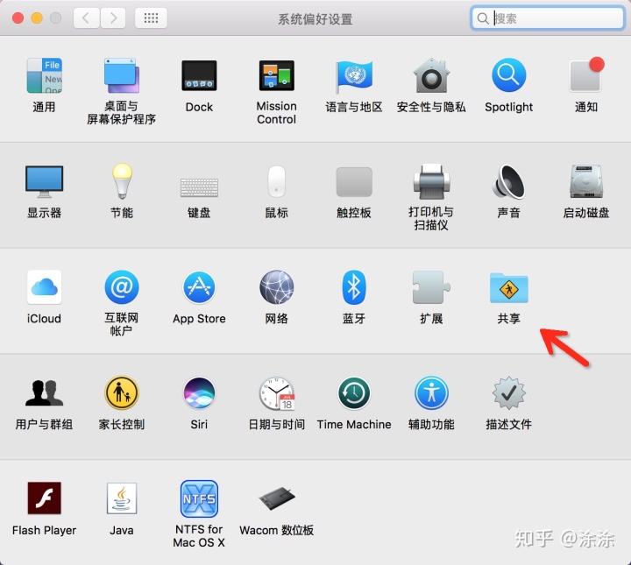This screenshot has width=631, height=565.
Task: Open Siri preferences
Action: [x=199, y=393]
